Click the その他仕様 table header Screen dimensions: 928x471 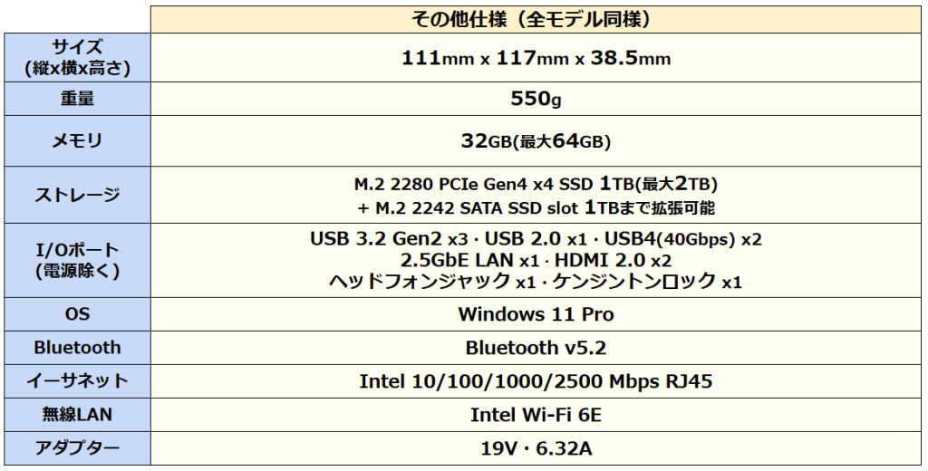point(536,18)
